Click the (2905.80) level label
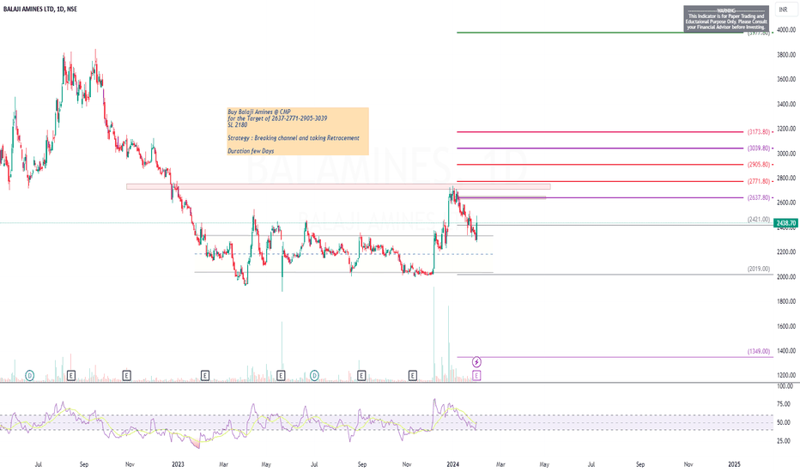This screenshot has height=472, width=800. coord(759,165)
